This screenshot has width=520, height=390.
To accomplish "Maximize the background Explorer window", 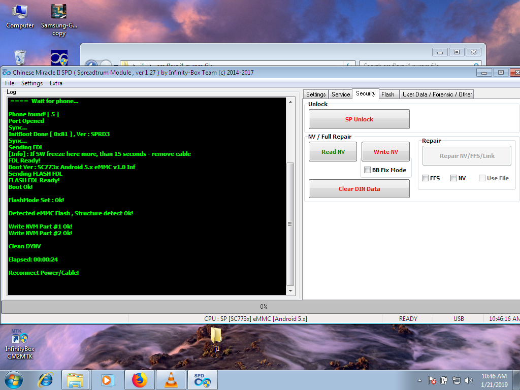I will click(x=457, y=52).
